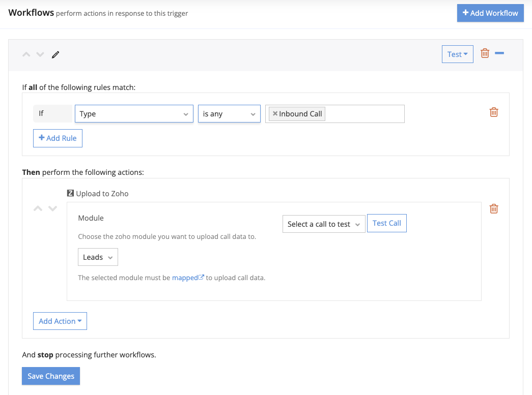The image size is (532, 395).
Task: Change the 'is any' operator dropdown
Action: [x=229, y=114]
